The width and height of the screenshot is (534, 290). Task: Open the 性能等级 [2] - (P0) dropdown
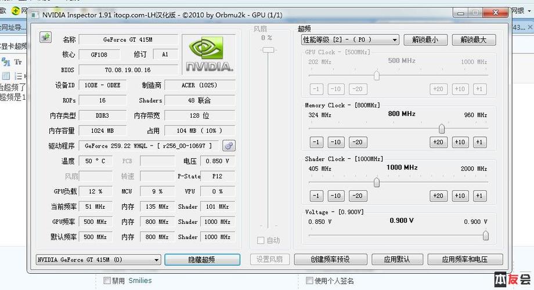350,40
